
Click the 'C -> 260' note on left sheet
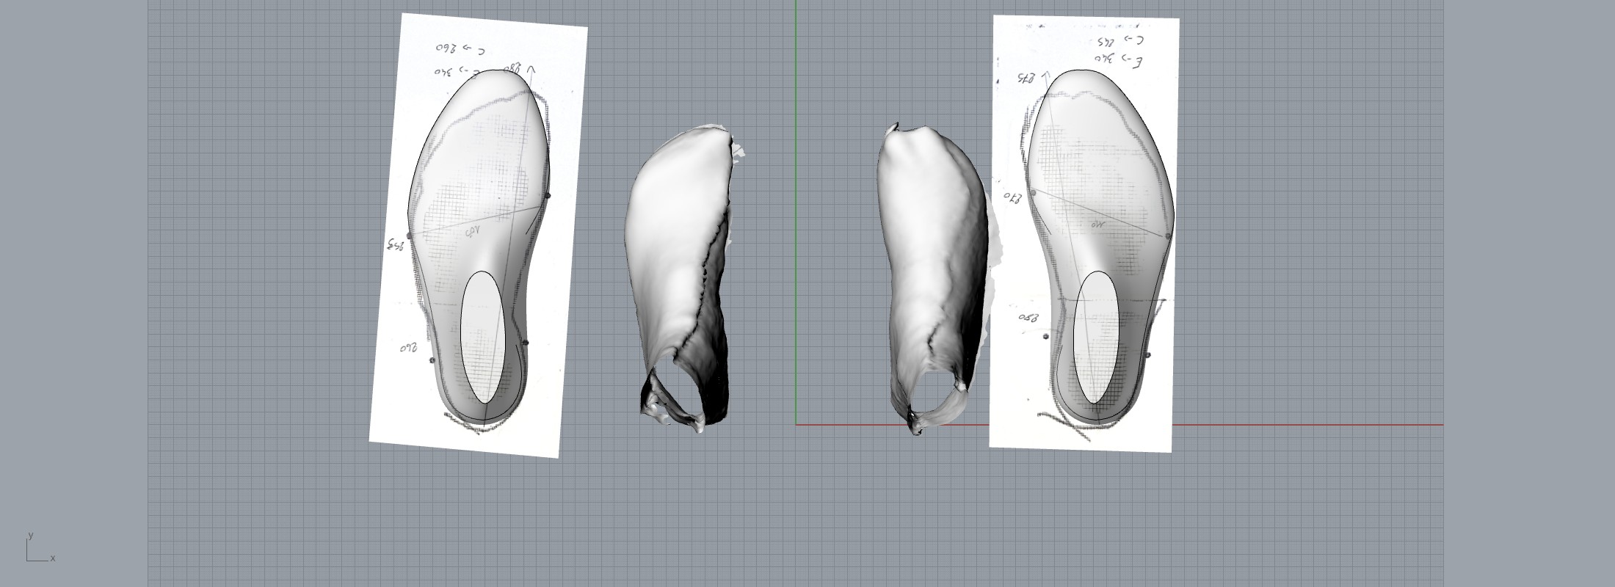coord(460,48)
